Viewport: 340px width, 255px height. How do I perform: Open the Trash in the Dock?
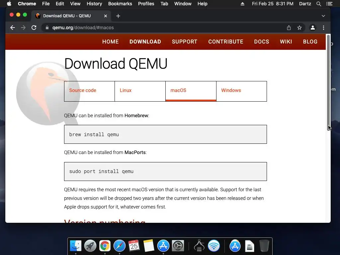[264, 246]
